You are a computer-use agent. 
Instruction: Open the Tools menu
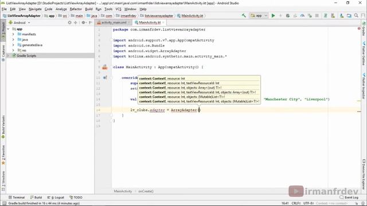(x=108, y=9)
